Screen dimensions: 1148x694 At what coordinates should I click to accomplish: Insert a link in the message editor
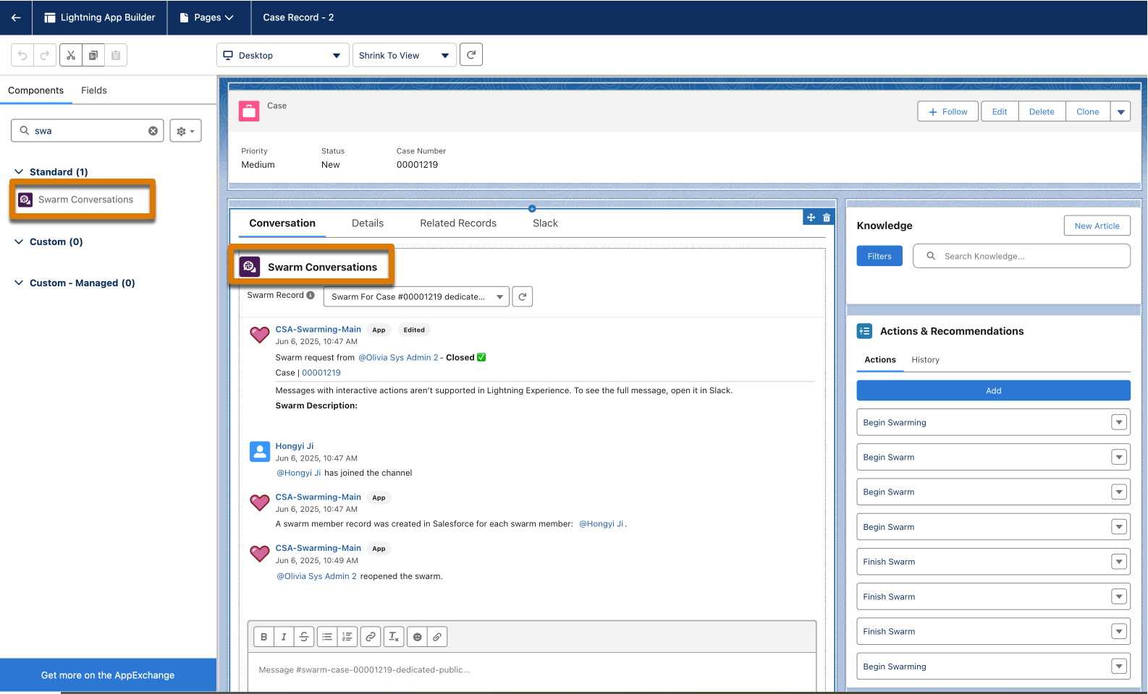click(x=371, y=637)
